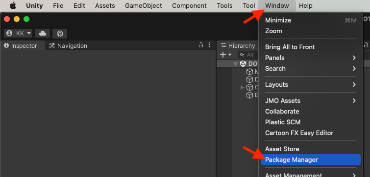Open the File menu

tap(58, 6)
